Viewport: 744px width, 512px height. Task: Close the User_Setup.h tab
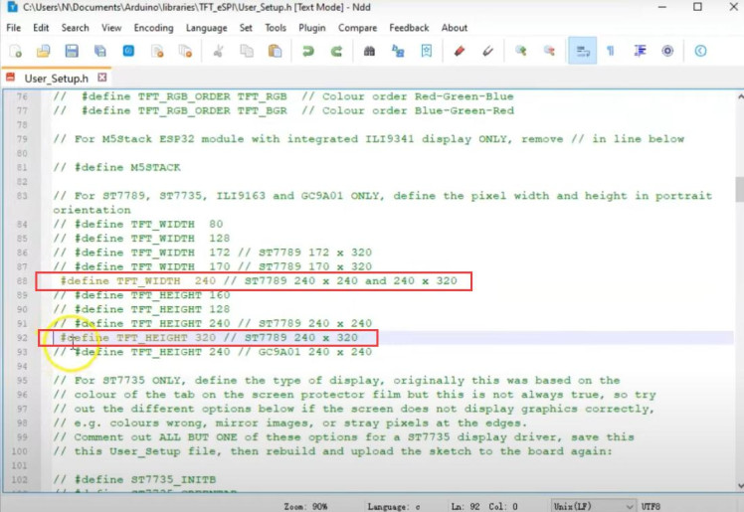point(102,78)
